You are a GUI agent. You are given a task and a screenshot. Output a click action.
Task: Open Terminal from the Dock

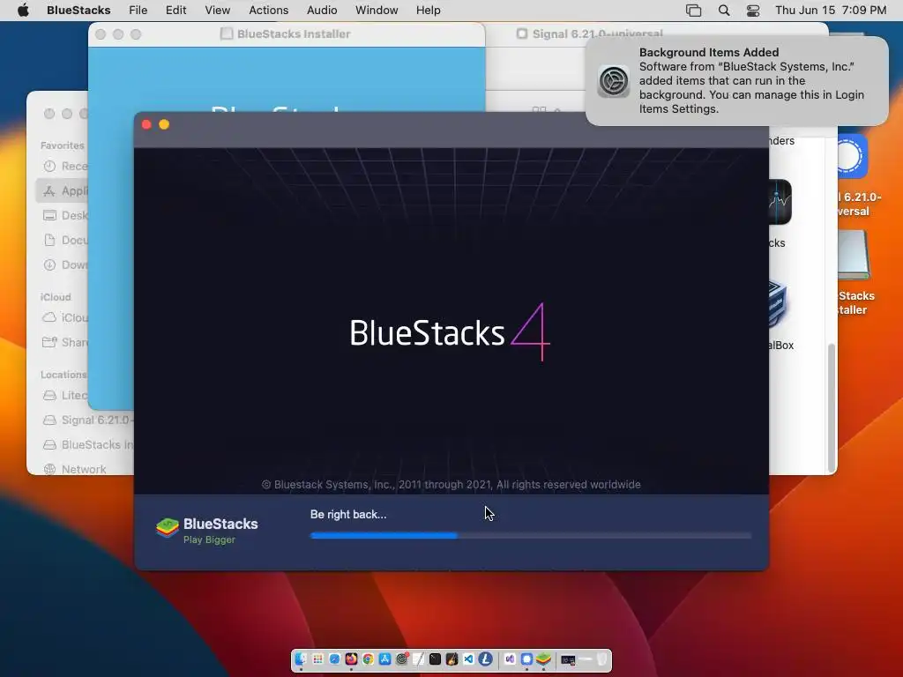tap(435, 659)
